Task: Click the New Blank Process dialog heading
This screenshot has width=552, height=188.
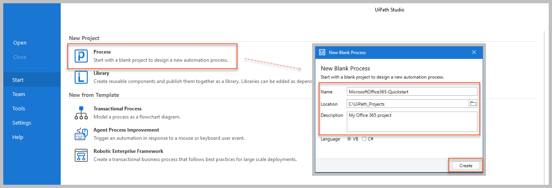Action: (345, 68)
